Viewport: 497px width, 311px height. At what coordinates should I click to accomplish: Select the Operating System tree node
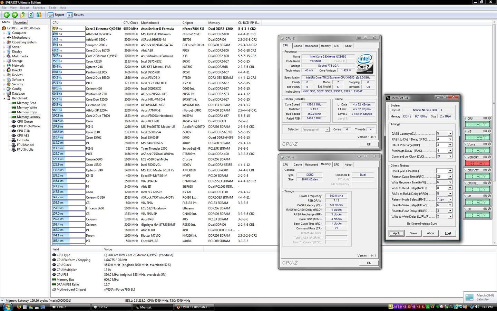click(24, 42)
